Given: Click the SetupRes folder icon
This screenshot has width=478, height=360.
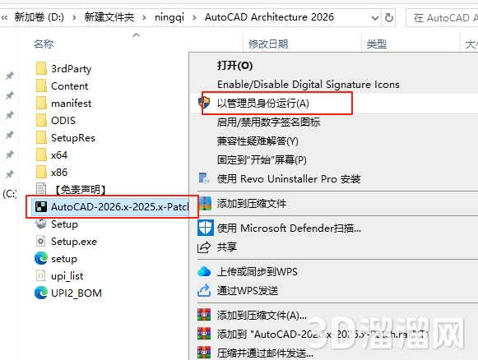Looking at the screenshot, I should click(41, 137).
